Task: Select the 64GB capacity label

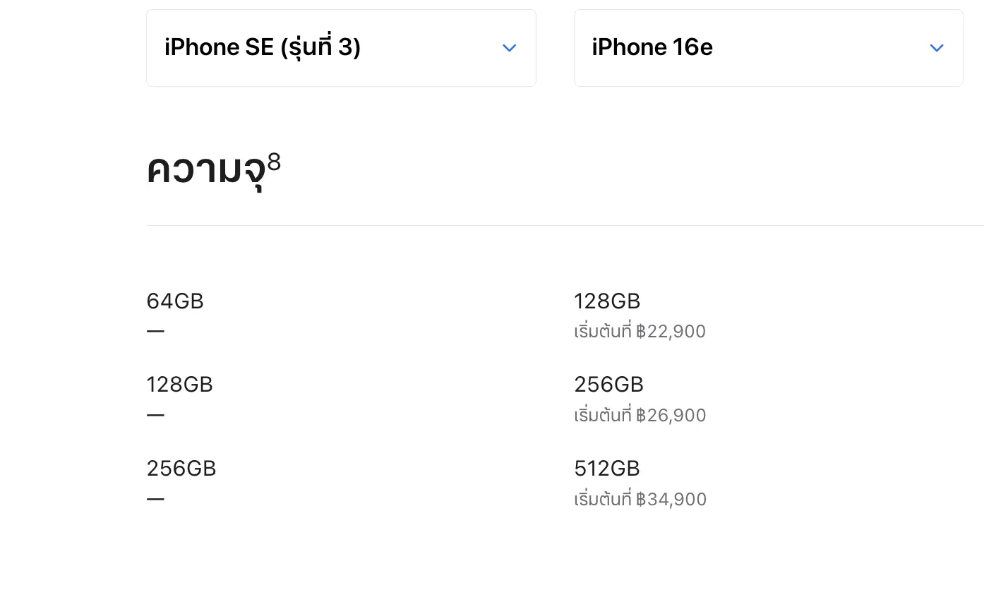Action: 175,301
